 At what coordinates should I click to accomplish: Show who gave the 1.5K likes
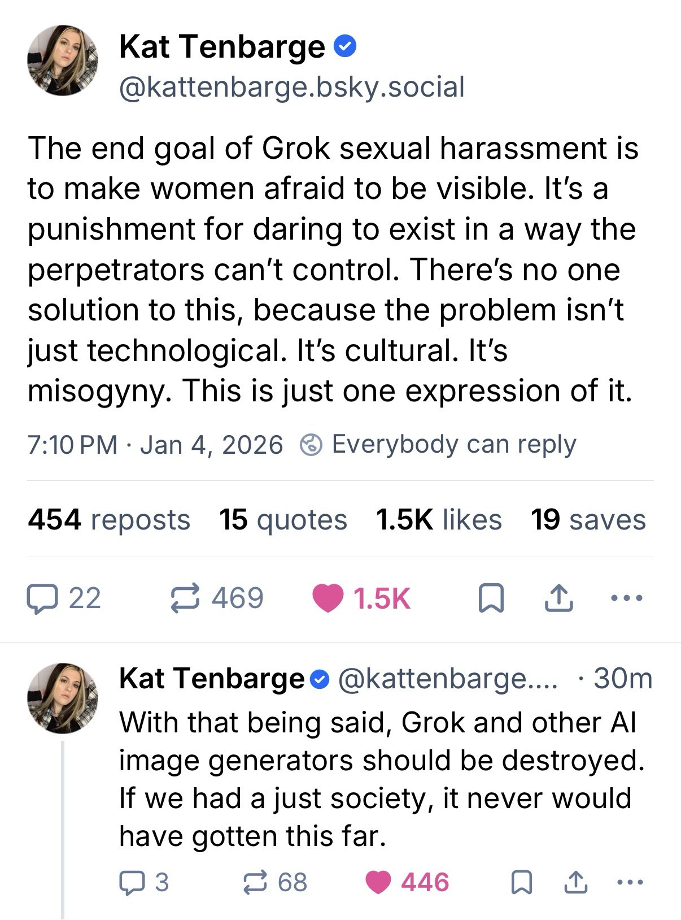click(438, 520)
